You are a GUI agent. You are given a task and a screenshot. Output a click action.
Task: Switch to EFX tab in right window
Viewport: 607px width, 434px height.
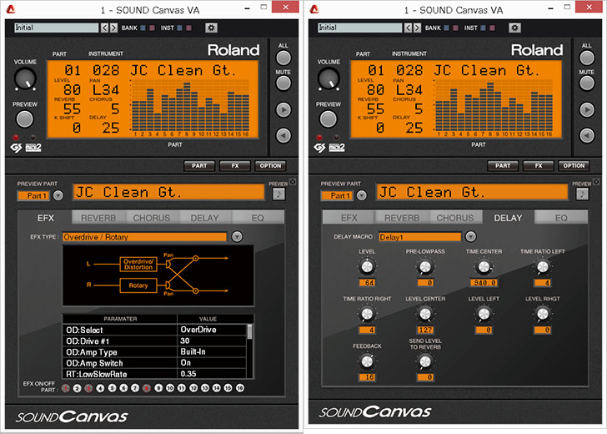(x=349, y=218)
